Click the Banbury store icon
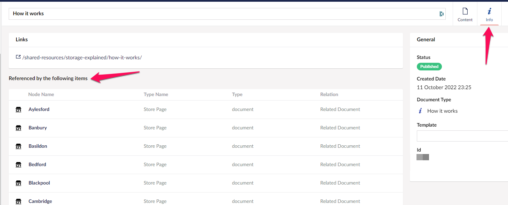The image size is (508, 205). point(18,128)
